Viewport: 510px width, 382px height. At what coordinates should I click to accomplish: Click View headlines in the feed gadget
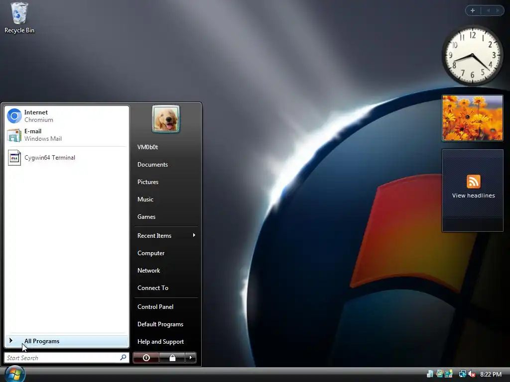coord(473,195)
